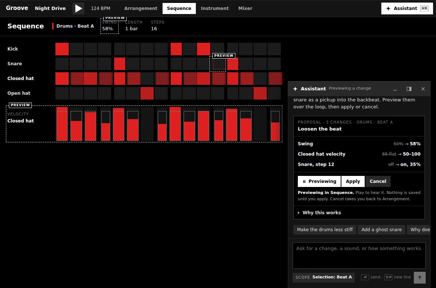Viewport: 436px width, 288px height.
Task: Click the Closed hat velocity proposal row
Action: point(359,154)
